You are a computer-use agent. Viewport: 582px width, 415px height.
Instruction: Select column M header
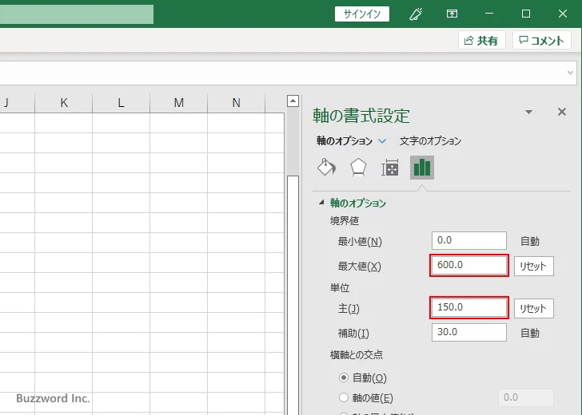[178, 103]
